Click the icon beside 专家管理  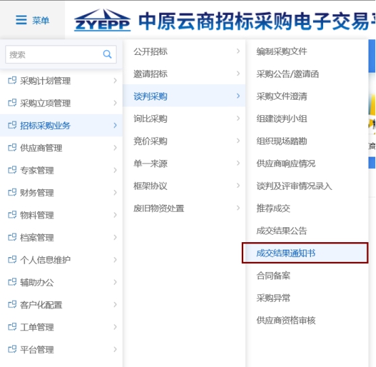[12, 170]
